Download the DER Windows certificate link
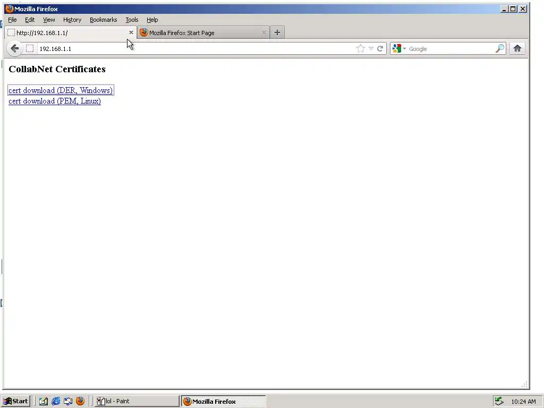Screen dimensions: 544x408 point(61,90)
